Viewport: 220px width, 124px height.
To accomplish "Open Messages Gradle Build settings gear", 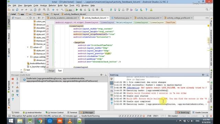I will click(x=101, y=75).
